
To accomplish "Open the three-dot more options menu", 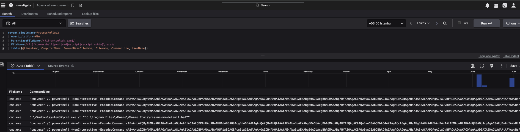I will click(x=502, y=66).
